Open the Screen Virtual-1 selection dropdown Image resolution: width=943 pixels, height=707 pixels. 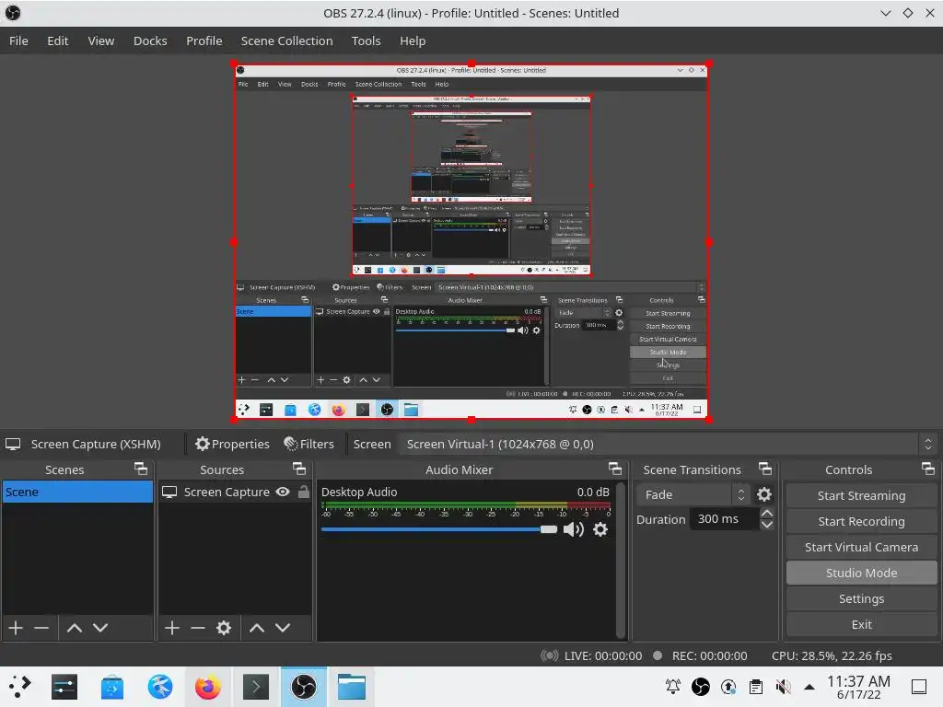pyautogui.click(x=667, y=444)
